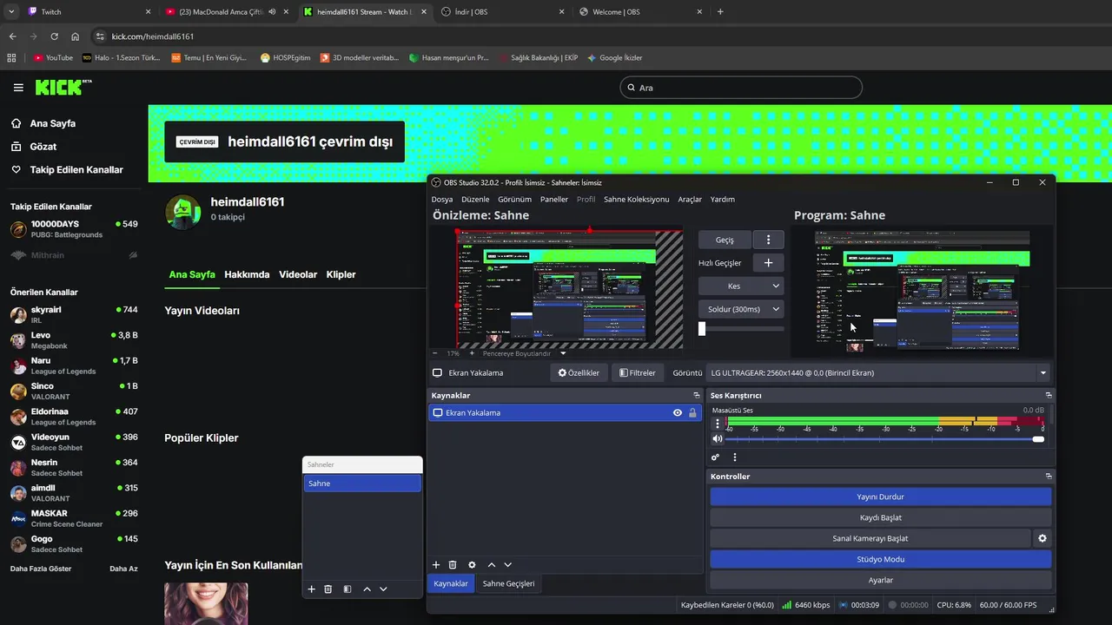Click the Kick logo
Viewport: 1112px width, 625px height.
click(63, 87)
